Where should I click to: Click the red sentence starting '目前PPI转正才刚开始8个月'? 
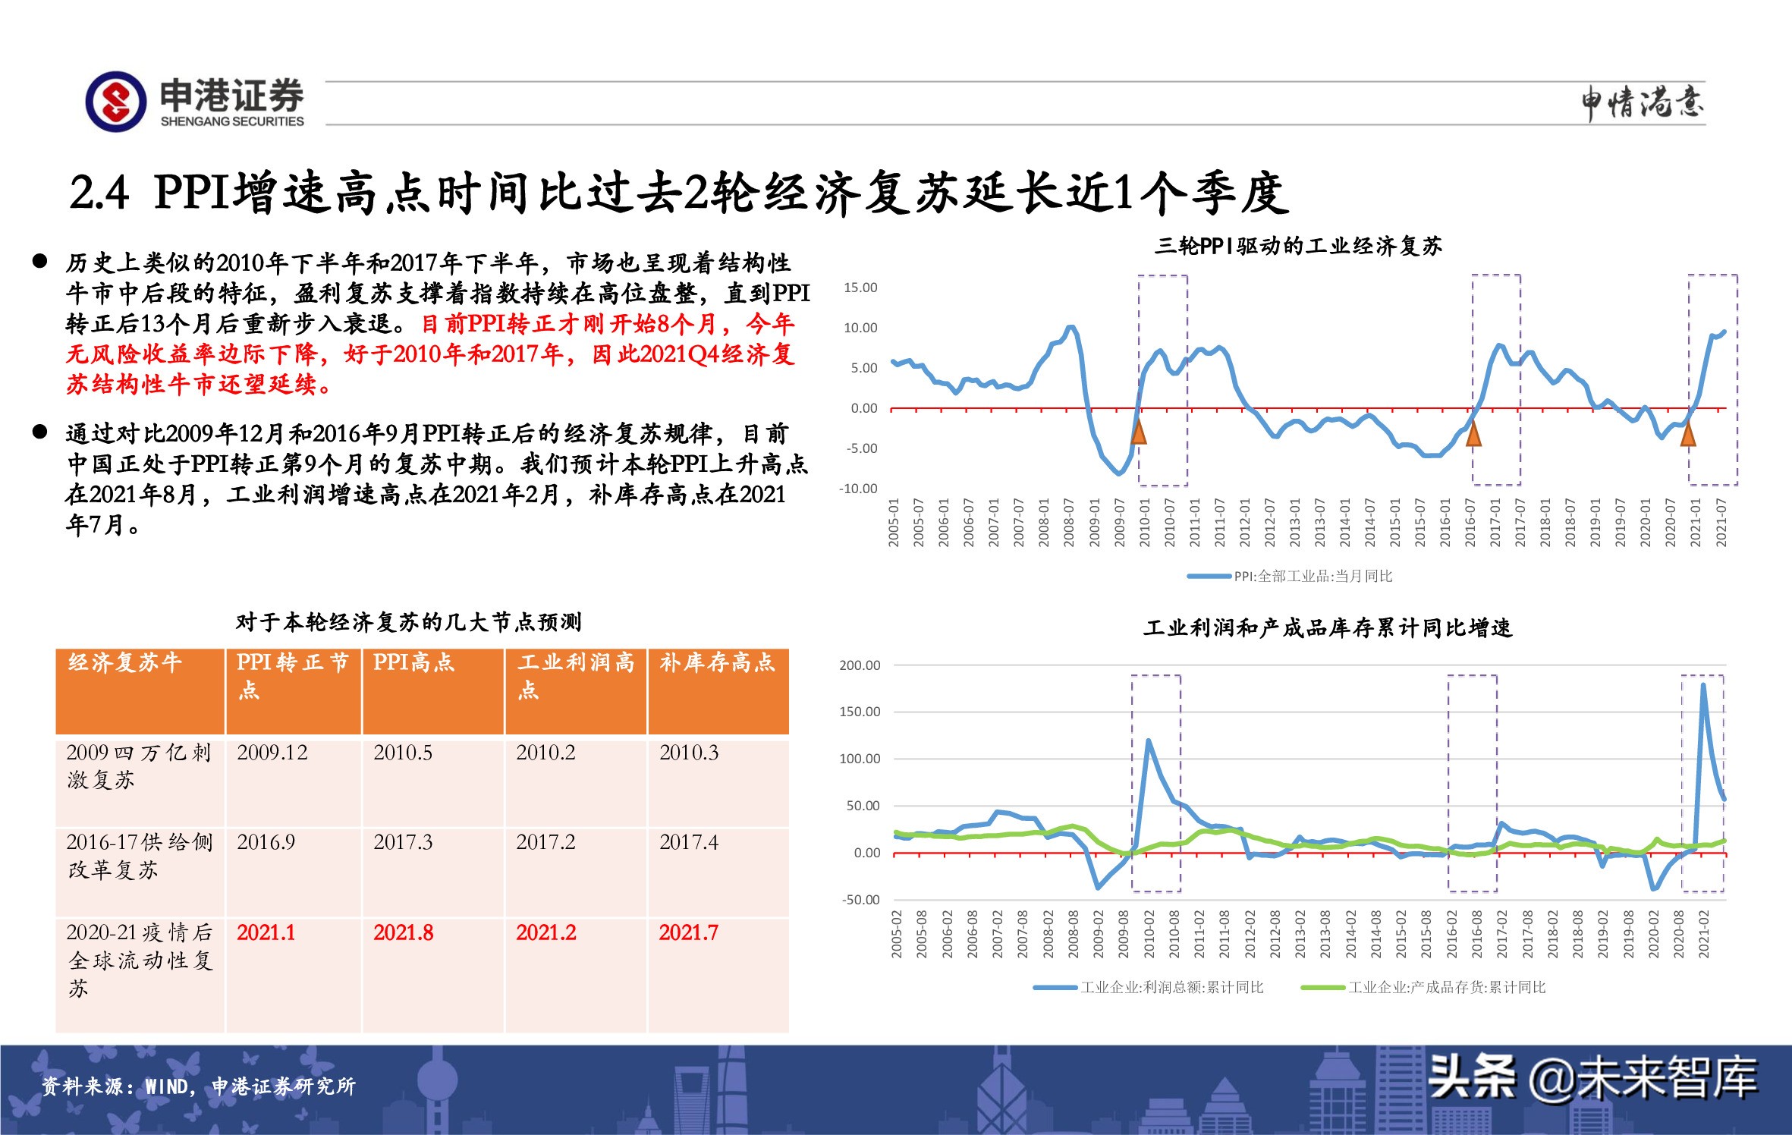point(431,354)
